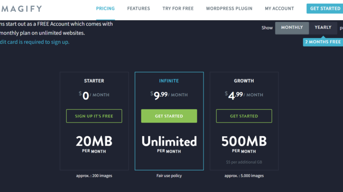Click Get Started on the Growth plan
This screenshot has height=192, width=343.
click(244, 116)
